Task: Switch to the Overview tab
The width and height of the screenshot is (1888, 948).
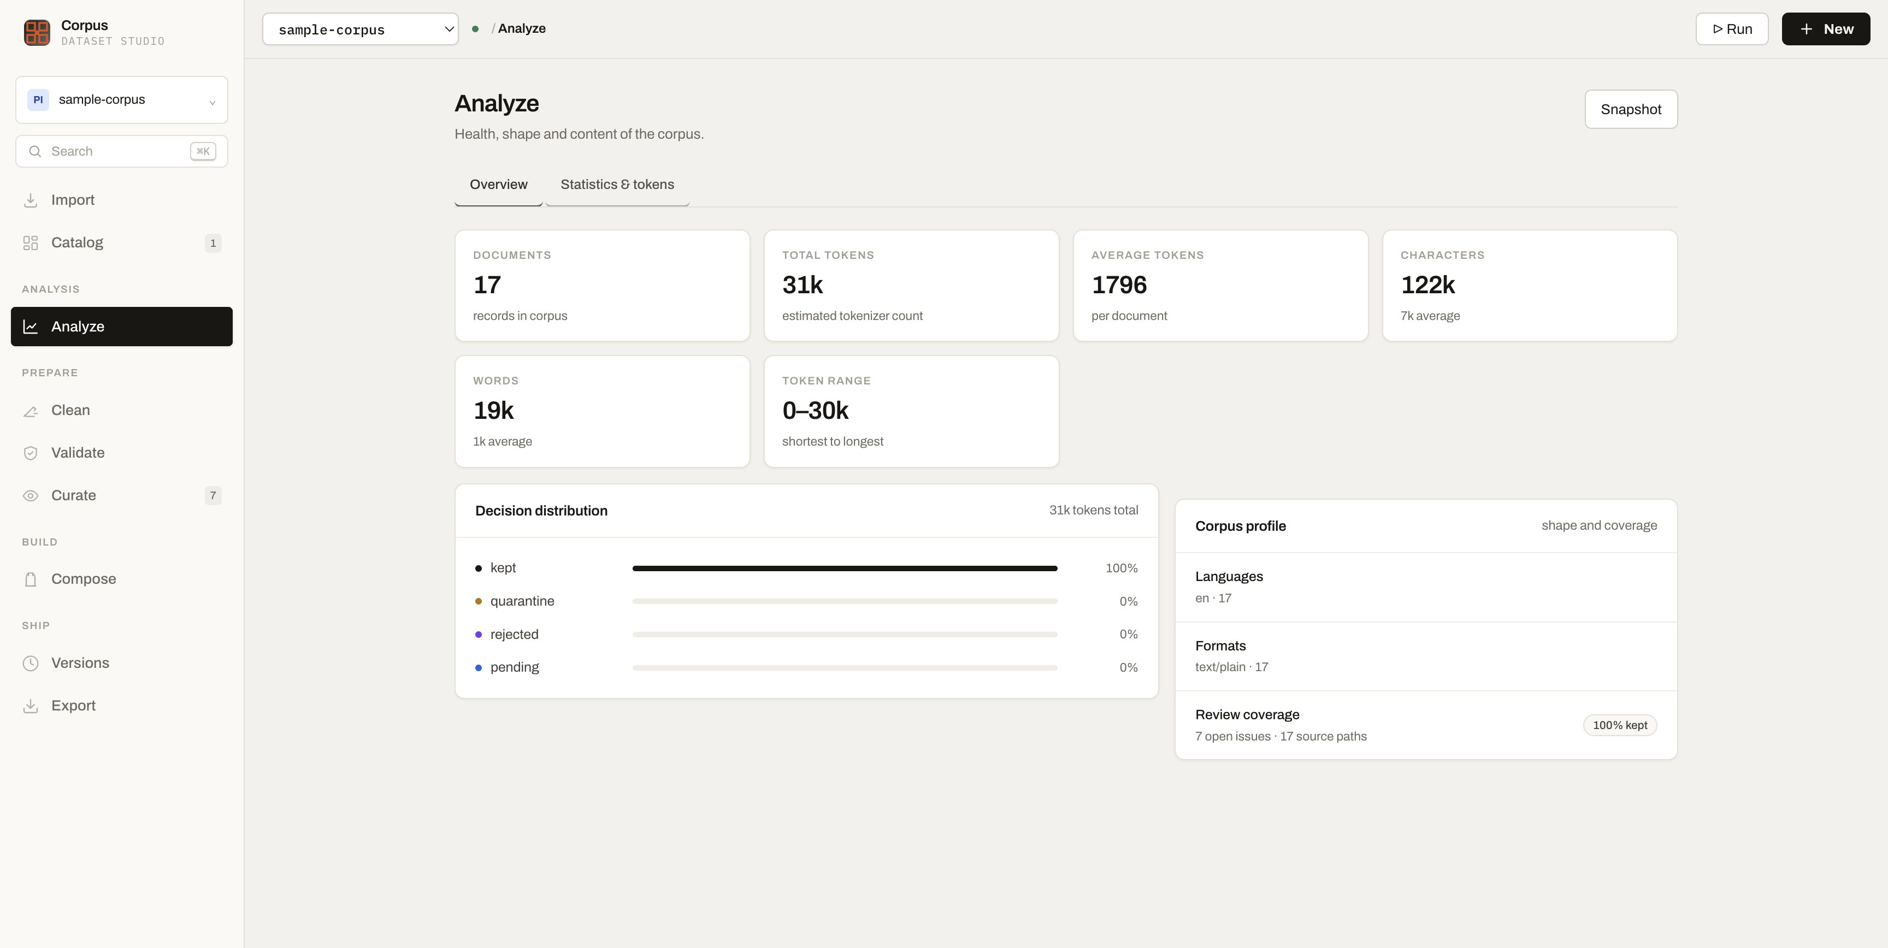Action: click(498, 185)
